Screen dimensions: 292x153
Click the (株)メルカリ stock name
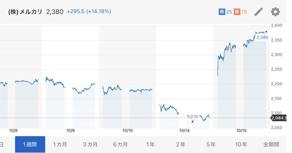tap(25, 12)
